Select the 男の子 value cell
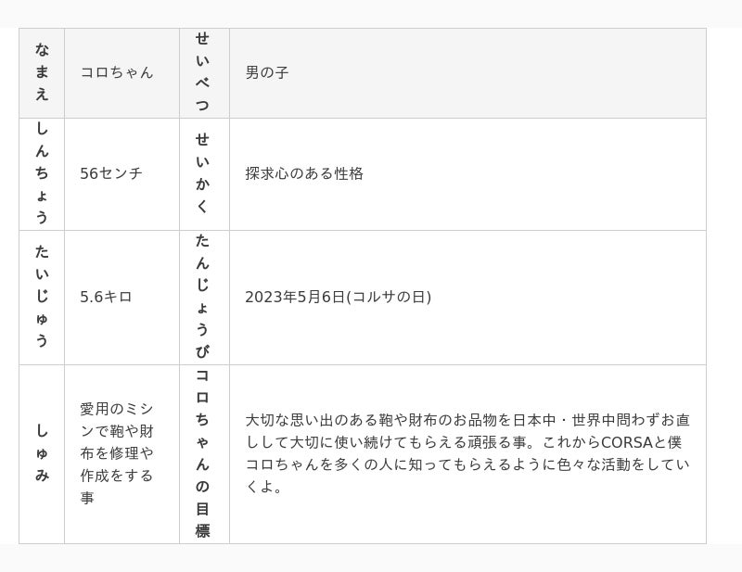The image size is (742, 572). (x=267, y=72)
